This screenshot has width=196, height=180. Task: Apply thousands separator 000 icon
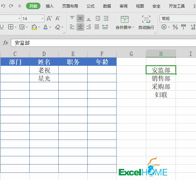point(183,27)
